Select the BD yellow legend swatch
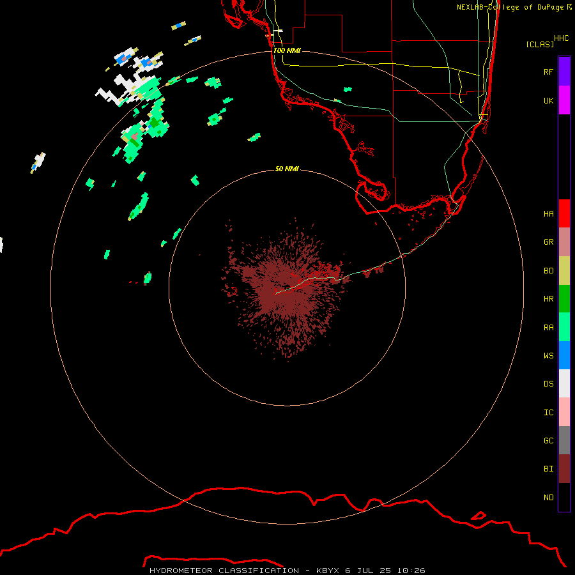This screenshot has width=575, height=575. (564, 270)
